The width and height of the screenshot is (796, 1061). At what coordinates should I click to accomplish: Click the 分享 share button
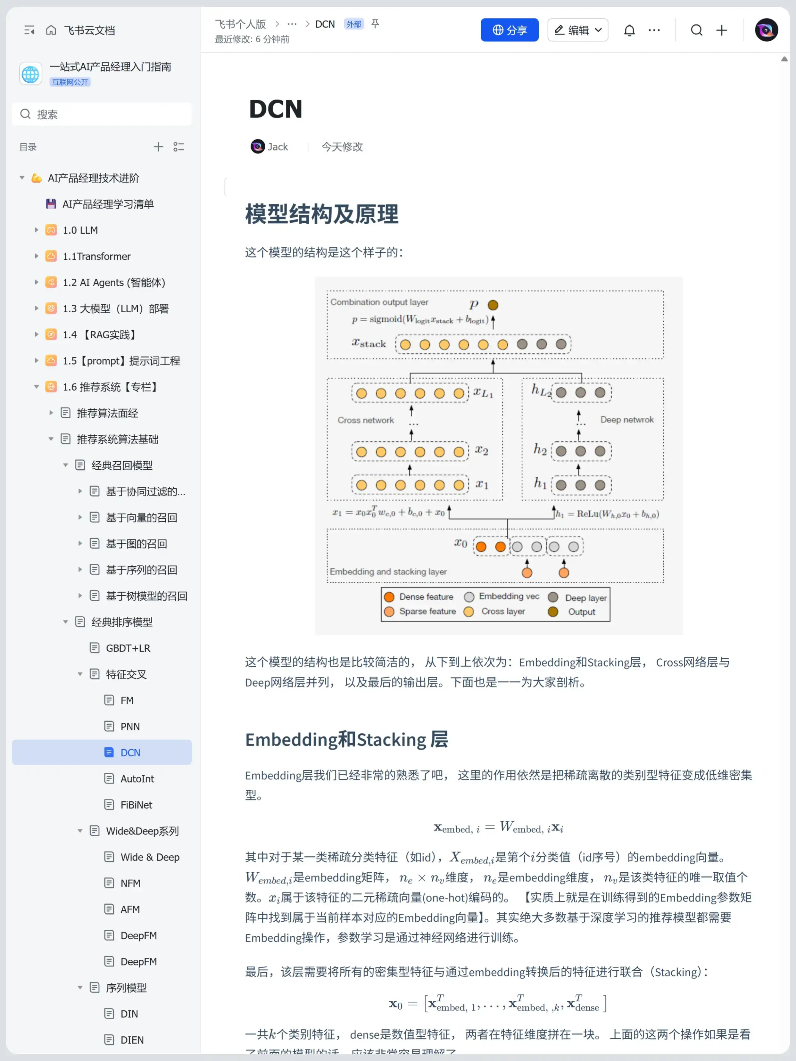coord(509,29)
